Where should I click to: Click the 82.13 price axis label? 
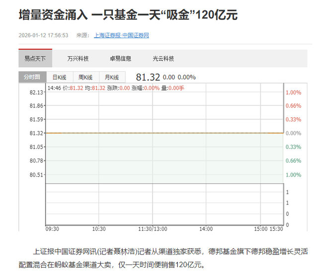click(x=37, y=92)
